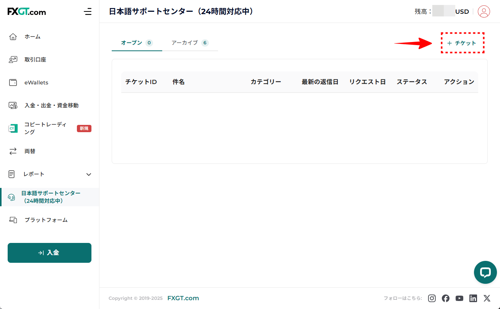Expand the レポート submenu chevron
Image resolution: width=500 pixels, height=309 pixels.
click(x=89, y=175)
